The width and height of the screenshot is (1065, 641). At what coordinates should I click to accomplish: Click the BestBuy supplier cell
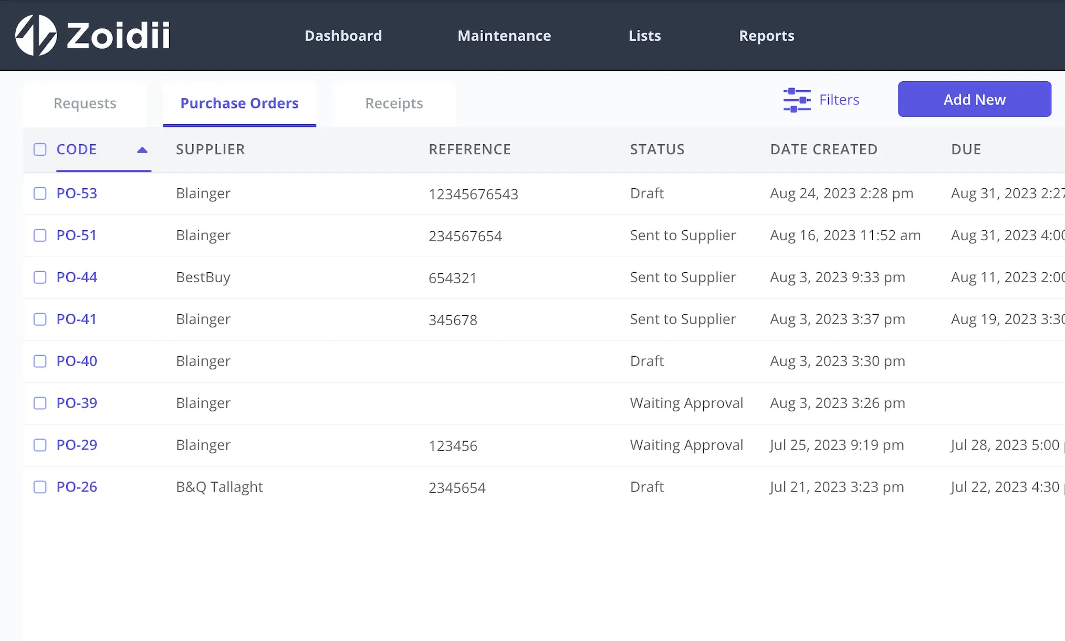pyautogui.click(x=203, y=277)
